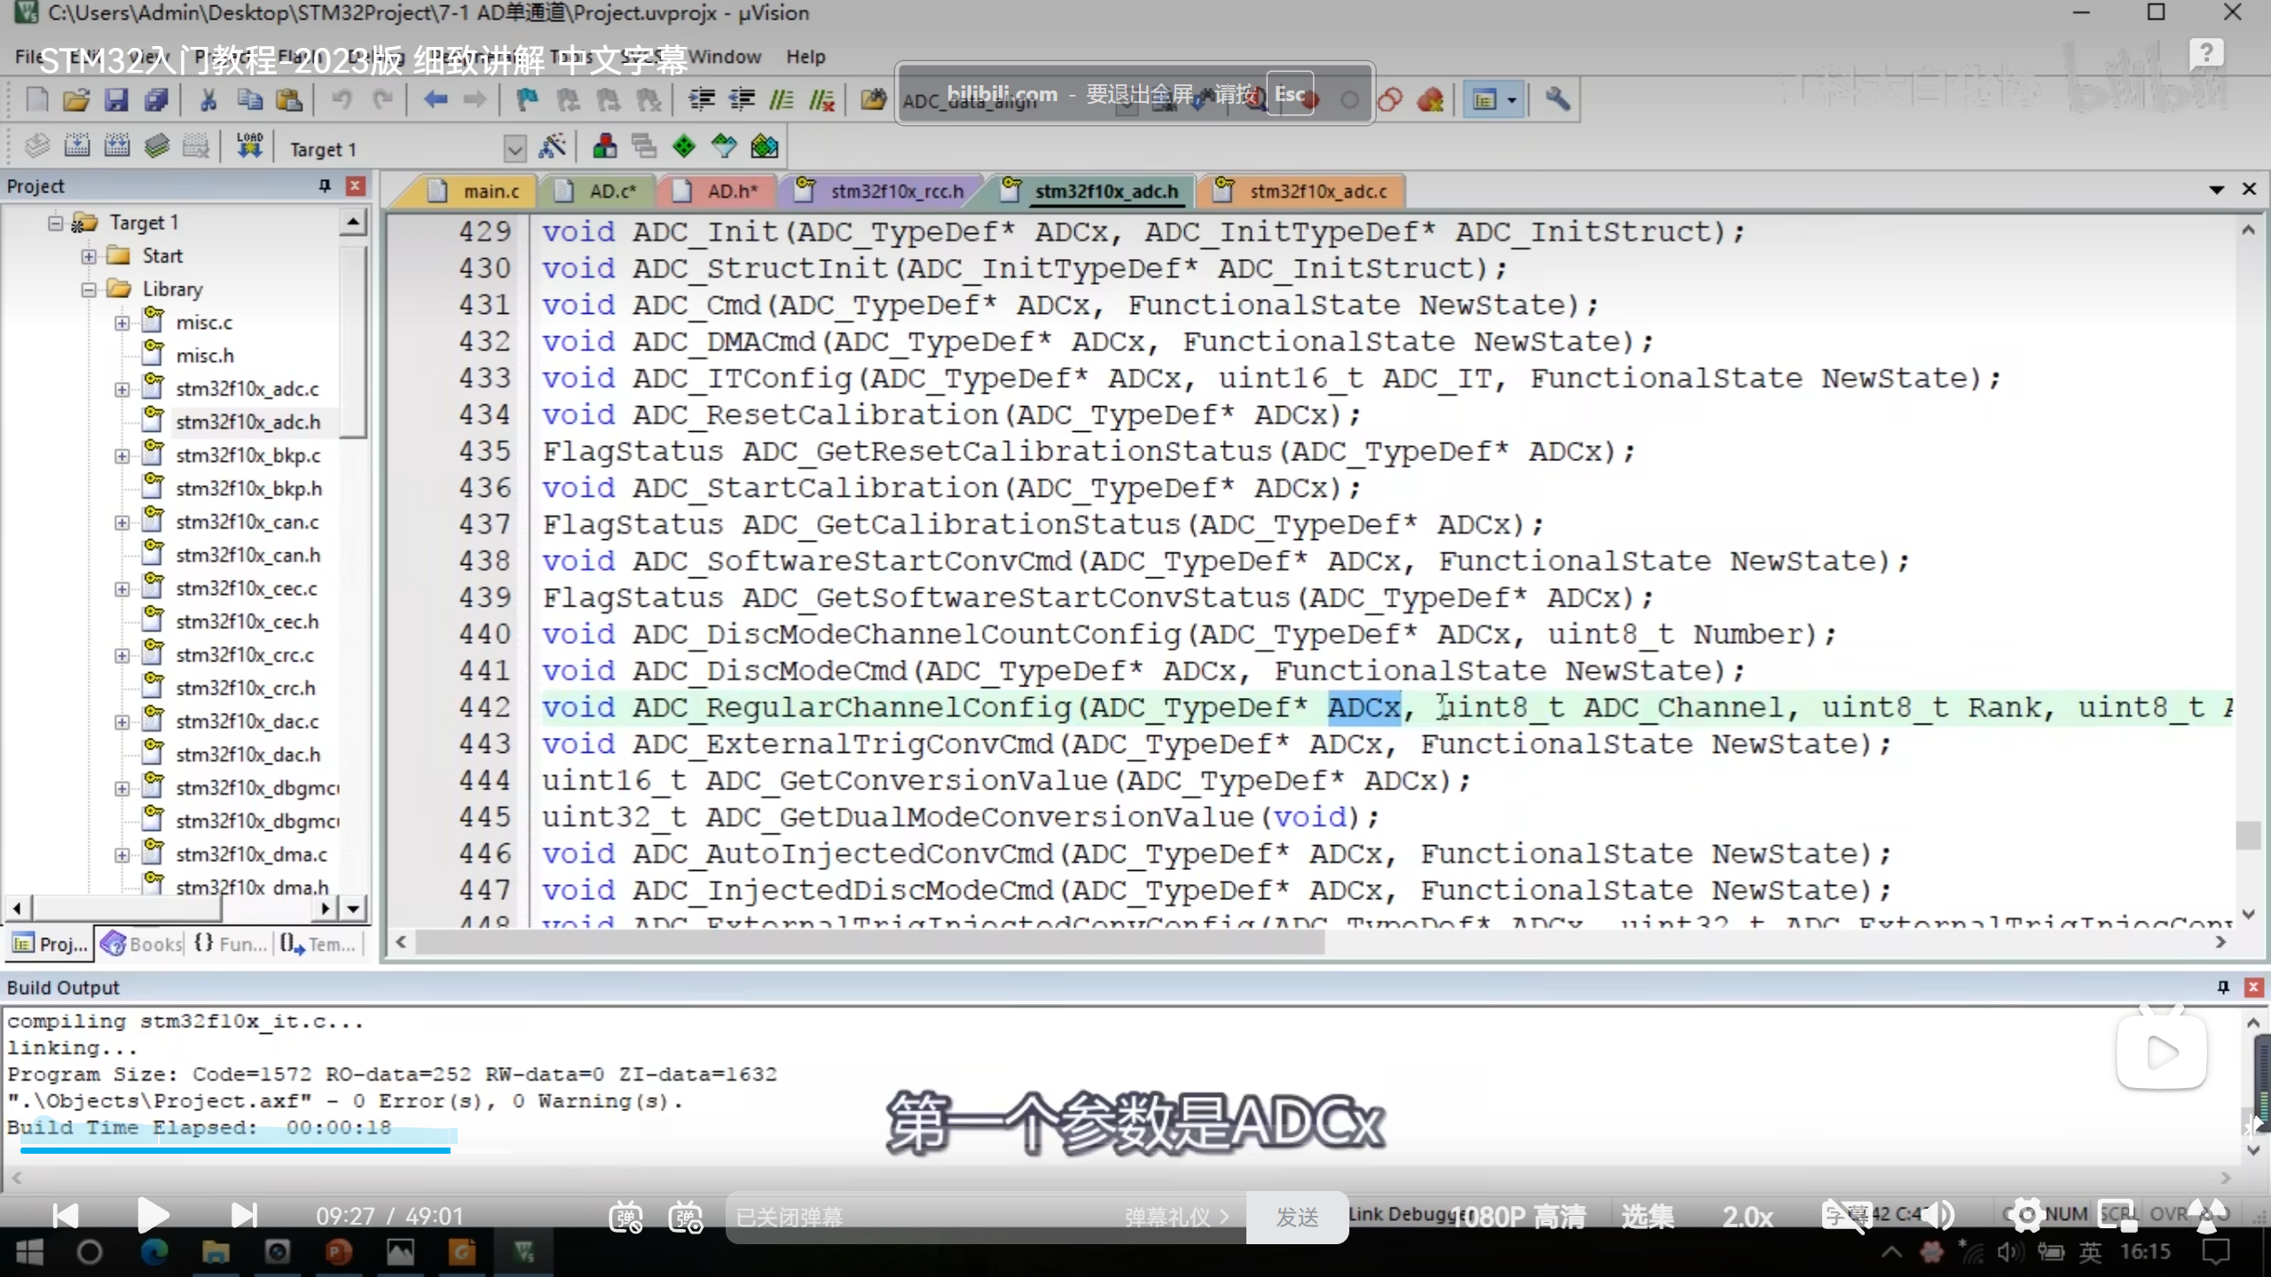Save all files with the multi-disk icon

[156, 99]
